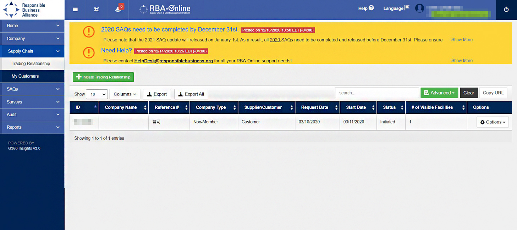Click the Copy URL button
Image resolution: width=517 pixels, height=230 pixels.
493,93
